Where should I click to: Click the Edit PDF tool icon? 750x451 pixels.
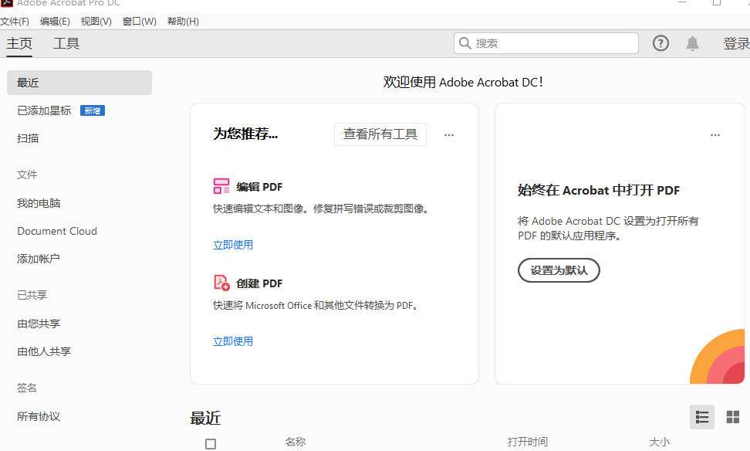(x=221, y=186)
